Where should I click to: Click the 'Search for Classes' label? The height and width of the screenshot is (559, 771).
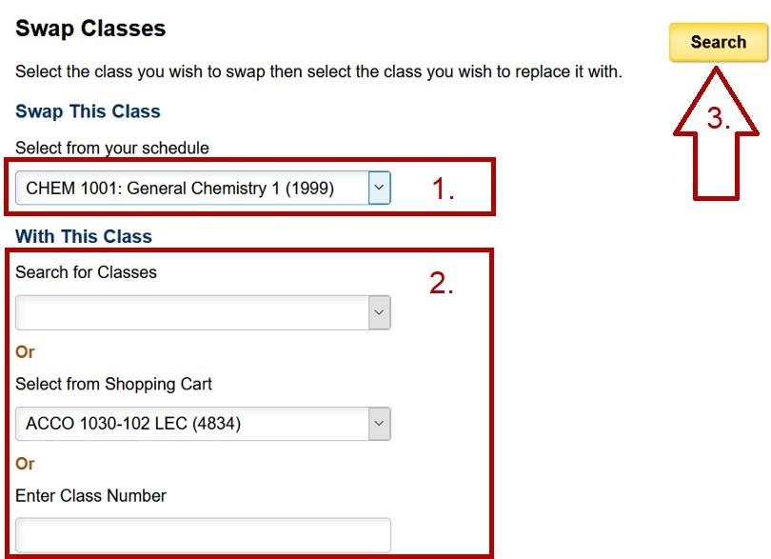[x=86, y=272]
